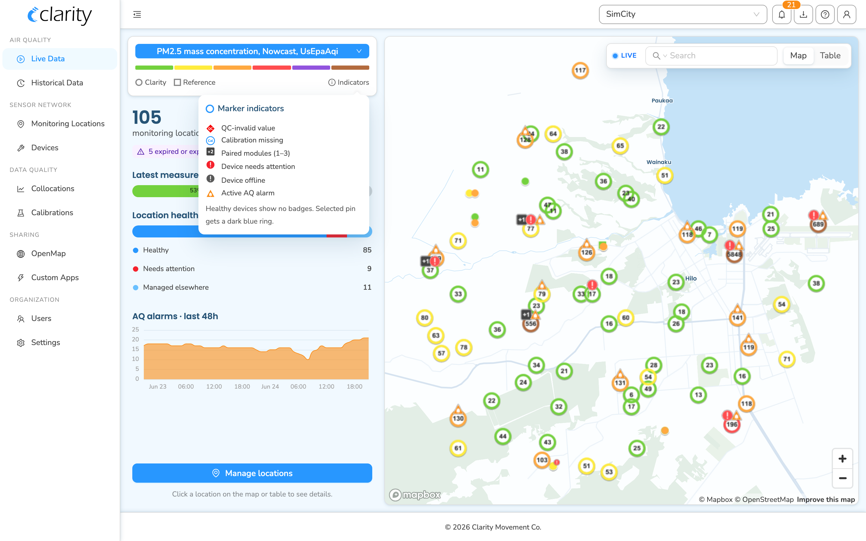Click the OpenStreetMap attribution link
Viewport: 866px width, 541px height.
point(764,500)
